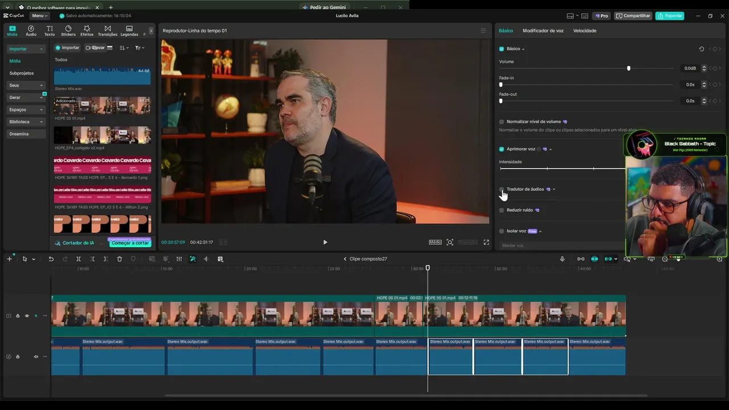Click the Começar a cortar button

tap(130, 243)
